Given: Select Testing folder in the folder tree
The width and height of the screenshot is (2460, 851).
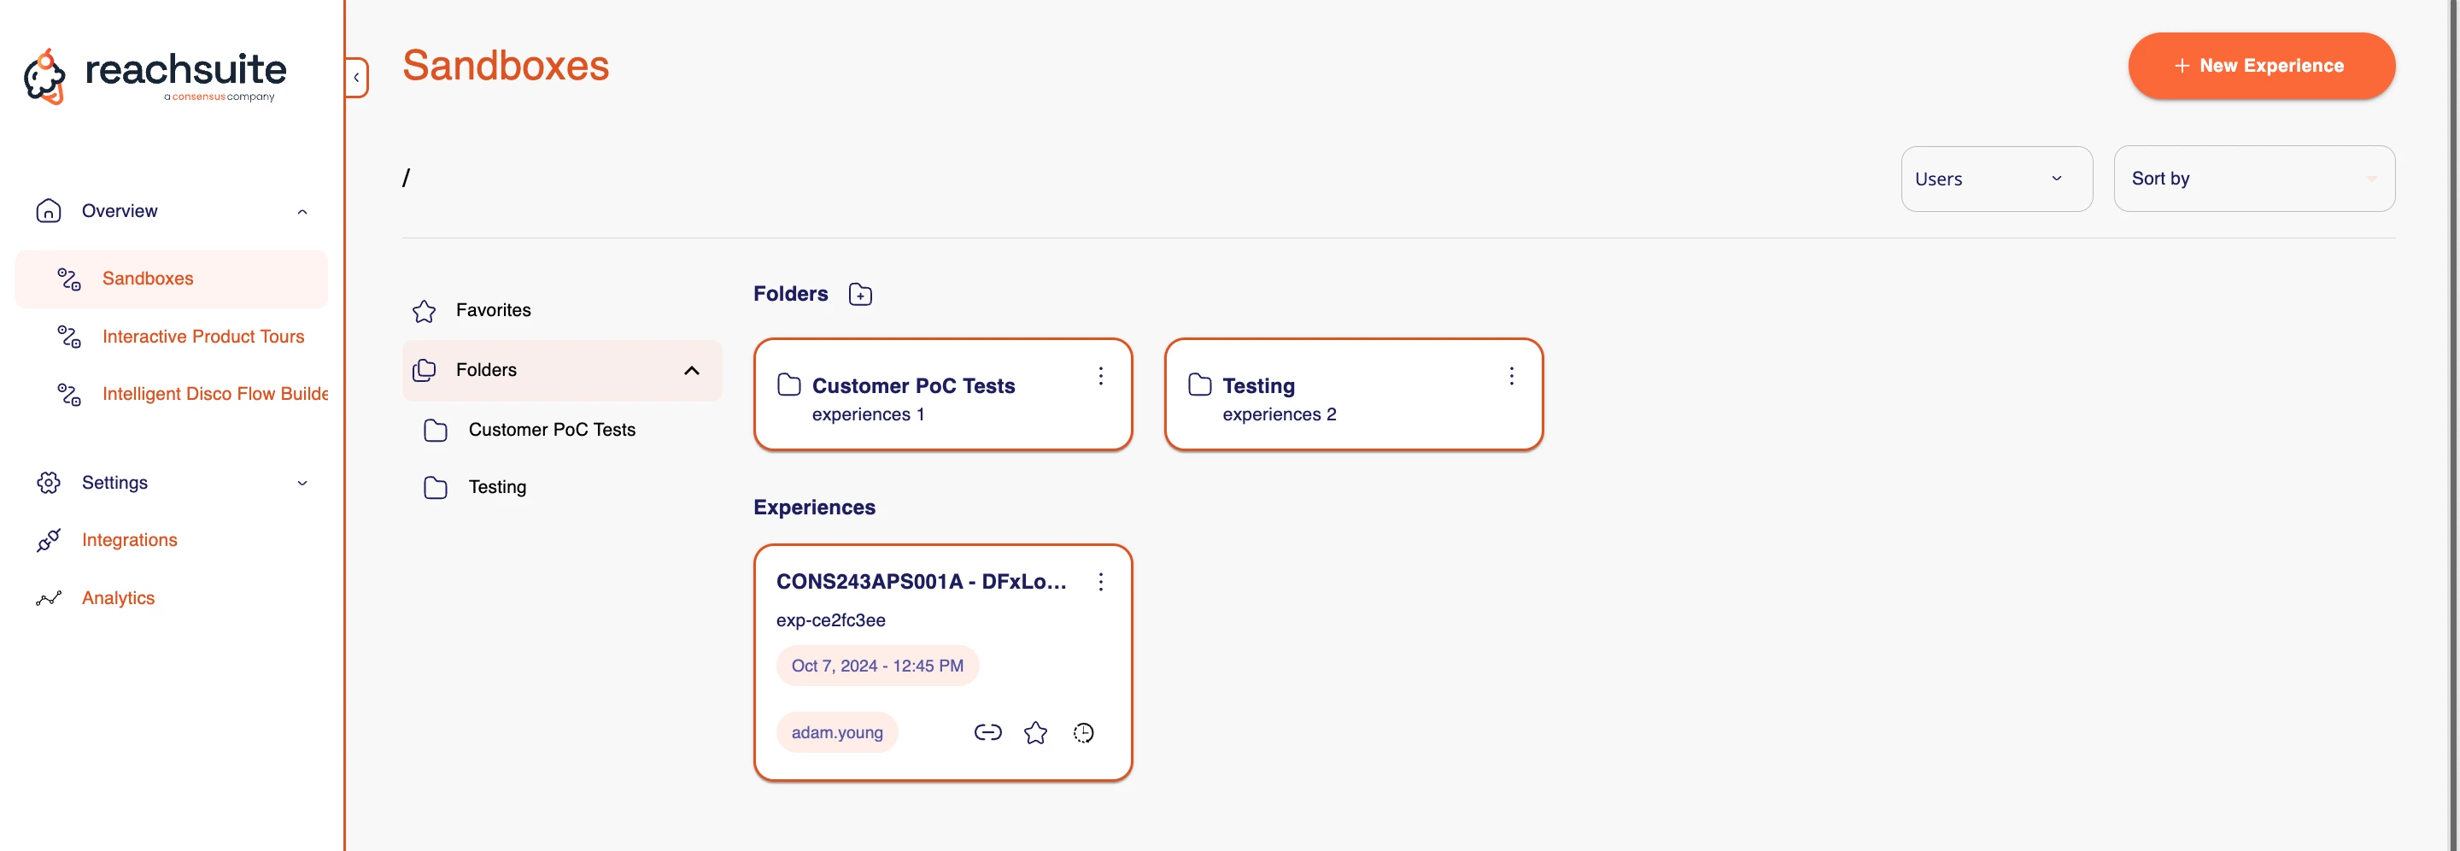Looking at the screenshot, I should pos(496,487).
